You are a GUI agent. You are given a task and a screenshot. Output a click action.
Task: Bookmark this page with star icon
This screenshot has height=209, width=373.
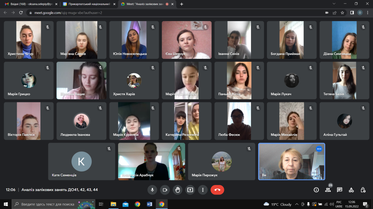342,12
